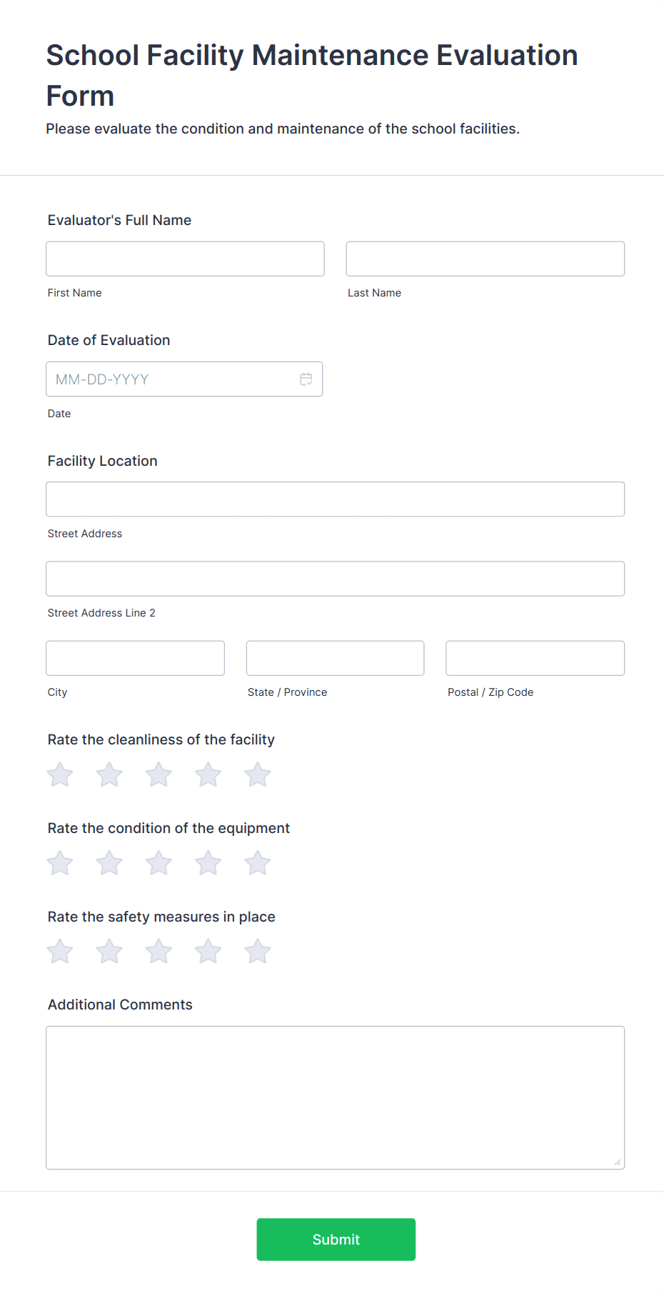This screenshot has width=664, height=1296.
Task: Focus the City input box
Action: pyautogui.click(x=135, y=658)
